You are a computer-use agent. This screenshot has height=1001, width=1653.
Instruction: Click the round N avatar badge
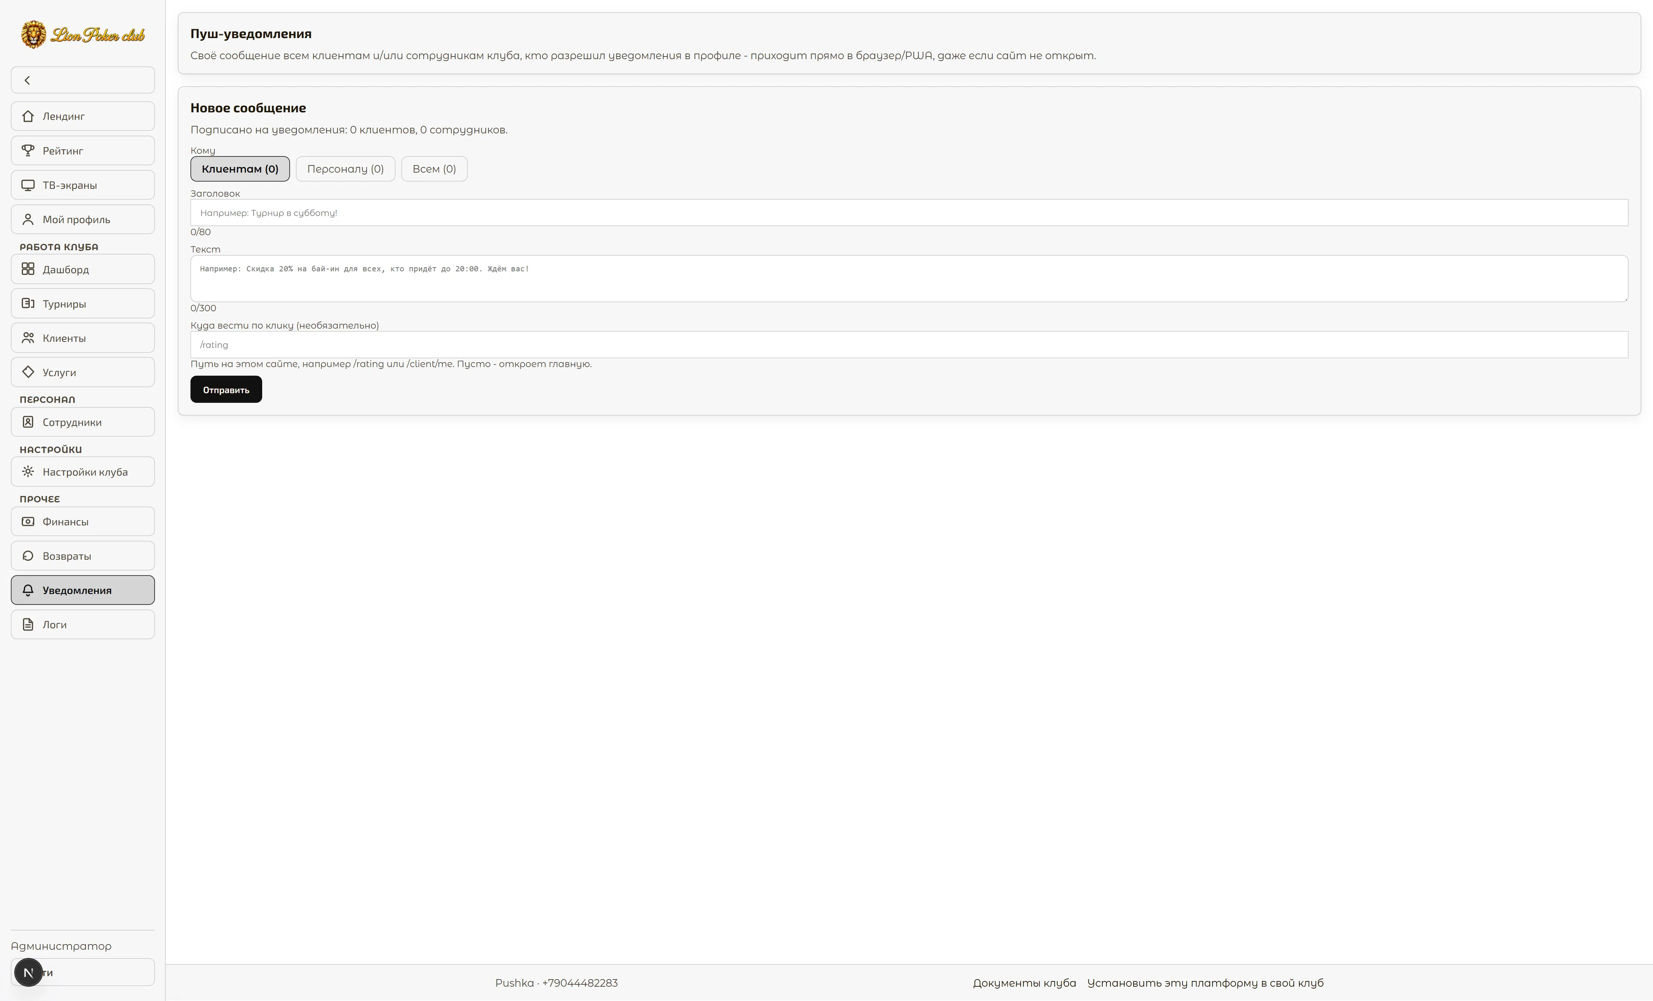[x=28, y=972]
